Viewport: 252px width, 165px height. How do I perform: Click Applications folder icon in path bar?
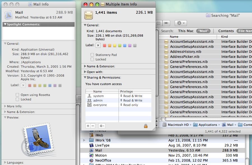click(x=195, y=125)
